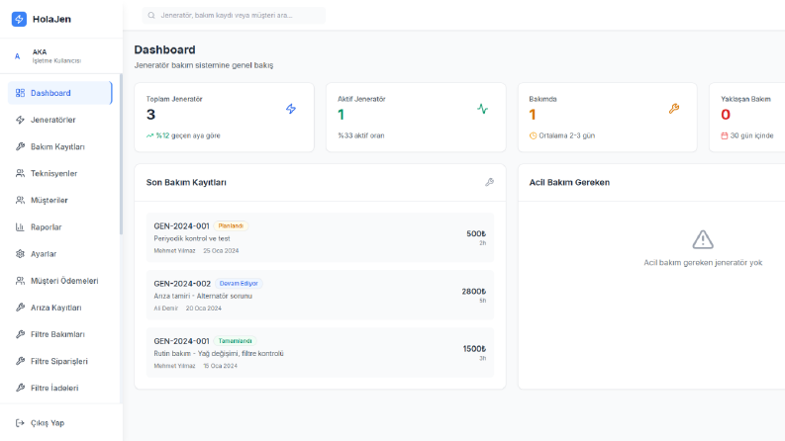
Task: Click the Yaklaşan Bakım card heading
Action: (745, 99)
